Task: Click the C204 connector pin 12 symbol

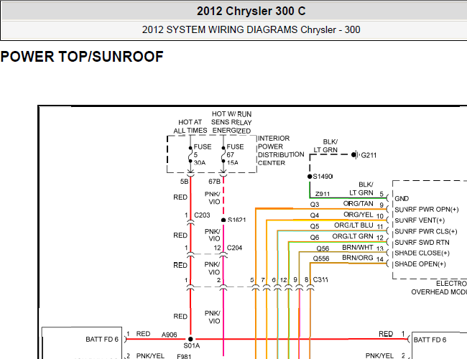Action: 223,255
